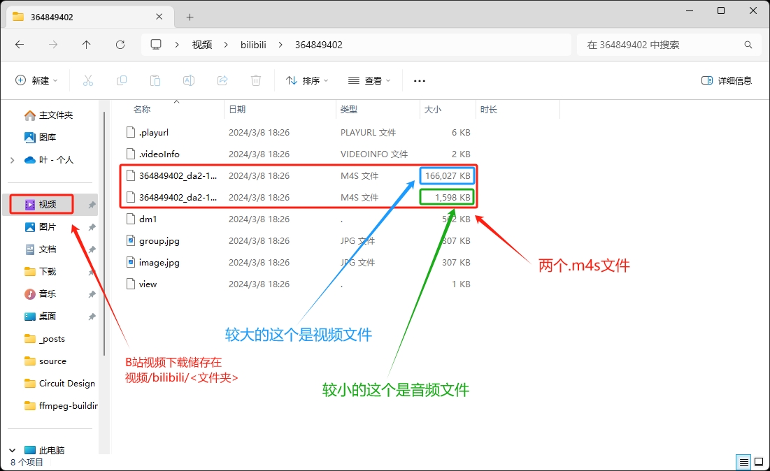Open the New item dropdown
770x471 pixels.
click(x=37, y=80)
